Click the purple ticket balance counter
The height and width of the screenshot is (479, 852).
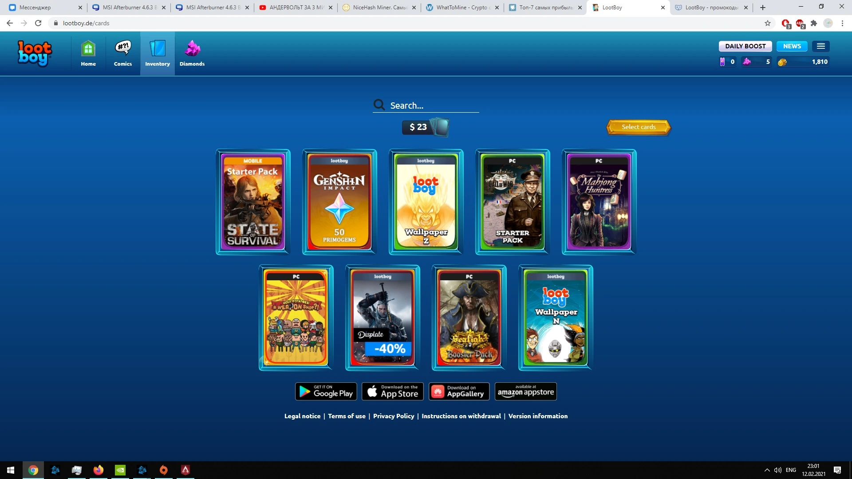tap(727, 62)
